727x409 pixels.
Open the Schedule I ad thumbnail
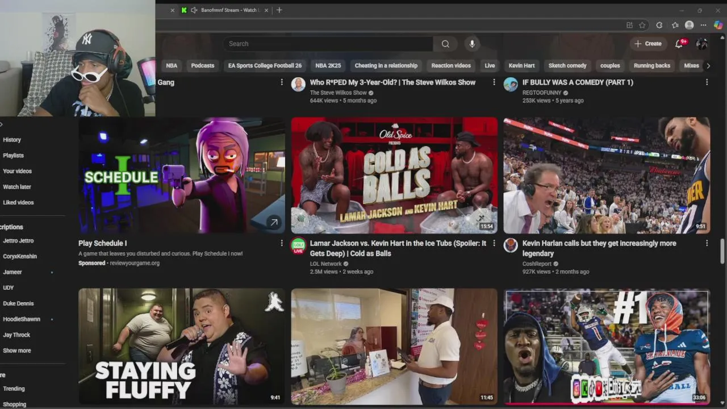click(182, 175)
